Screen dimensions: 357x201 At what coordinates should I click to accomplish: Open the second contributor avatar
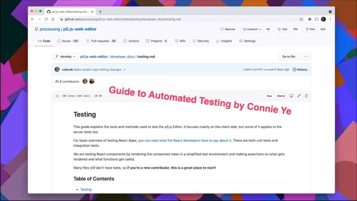pos(92,81)
